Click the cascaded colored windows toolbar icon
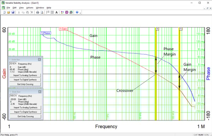The image size is (212, 136). coord(71,12)
